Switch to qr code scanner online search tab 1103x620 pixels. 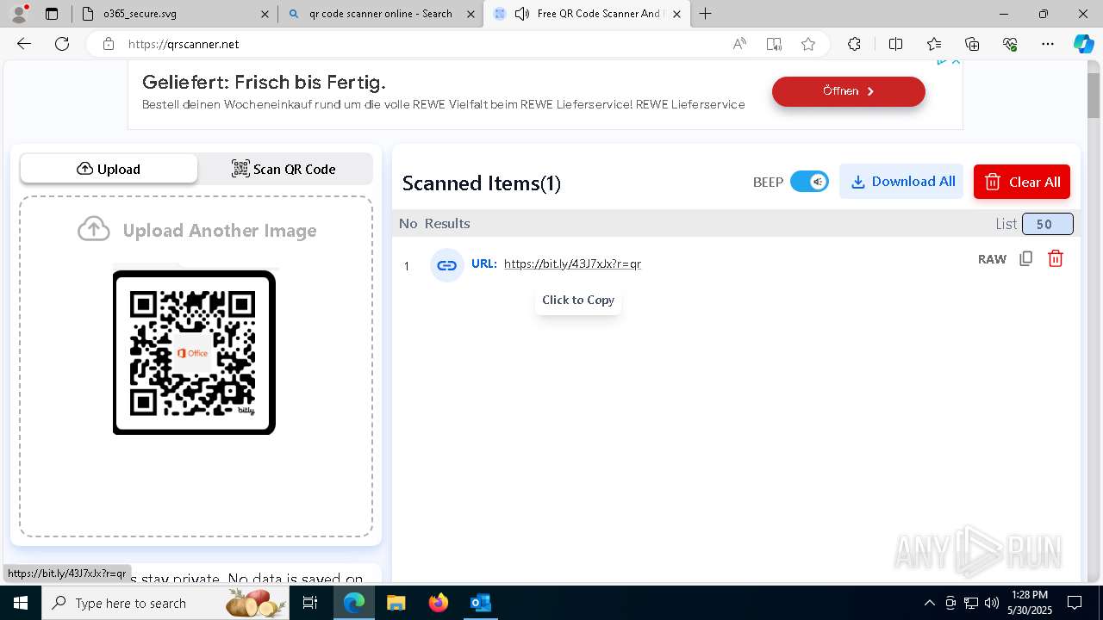click(380, 14)
